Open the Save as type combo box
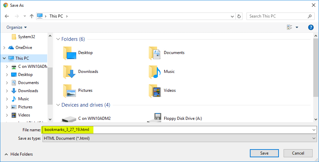 [x=179, y=138]
